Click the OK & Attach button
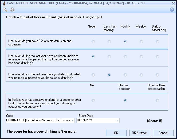This screenshot has width=177, height=139. (x=140, y=133)
